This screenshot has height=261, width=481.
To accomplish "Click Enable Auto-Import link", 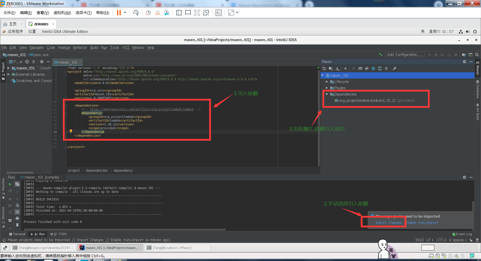I will click(422, 223).
